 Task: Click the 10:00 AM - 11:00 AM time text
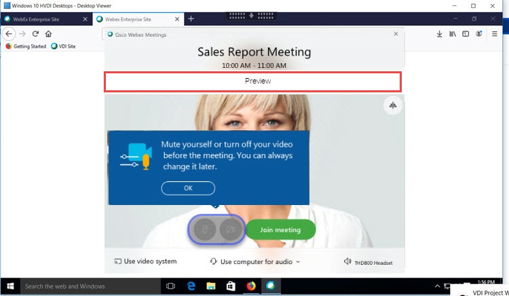coord(254,66)
